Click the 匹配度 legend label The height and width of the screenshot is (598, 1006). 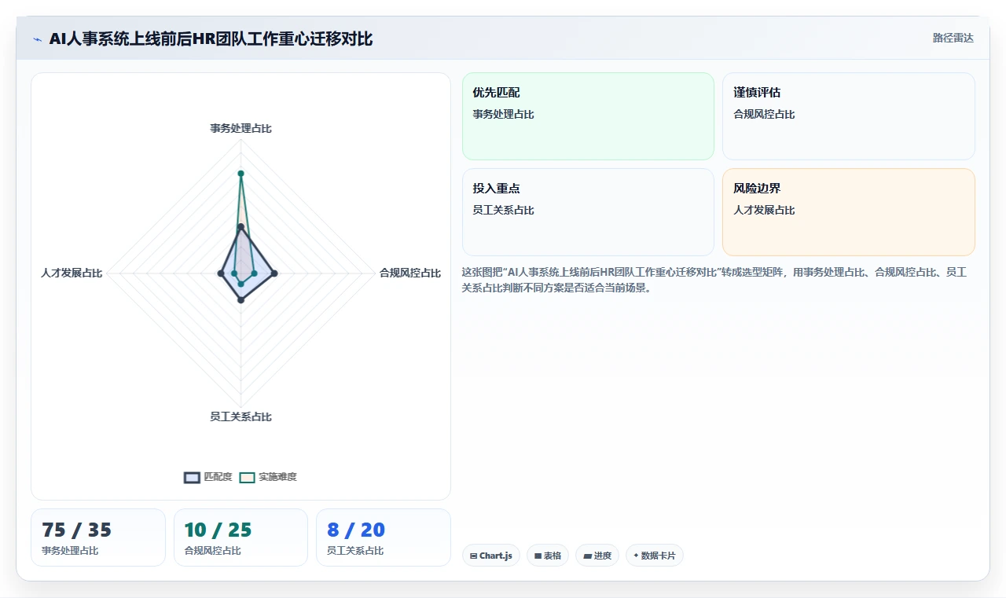click(x=218, y=477)
